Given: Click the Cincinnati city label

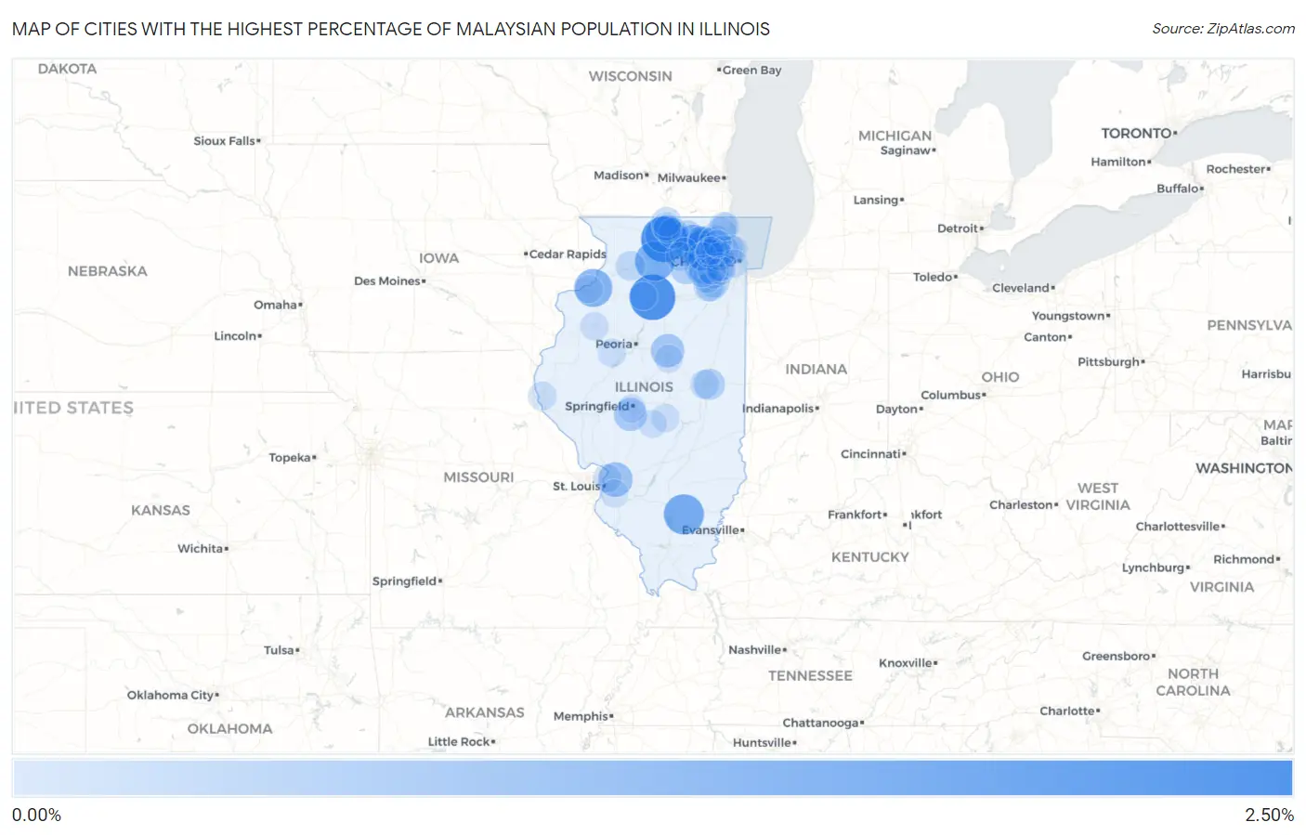Looking at the screenshot, I should coord(873,453).
